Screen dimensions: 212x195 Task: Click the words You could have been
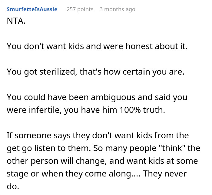point(48,97)
